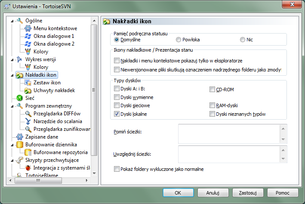305x204 pixels.
Task: Enable overlays only in explorer checkbox
Action: (x=117, y=61)
